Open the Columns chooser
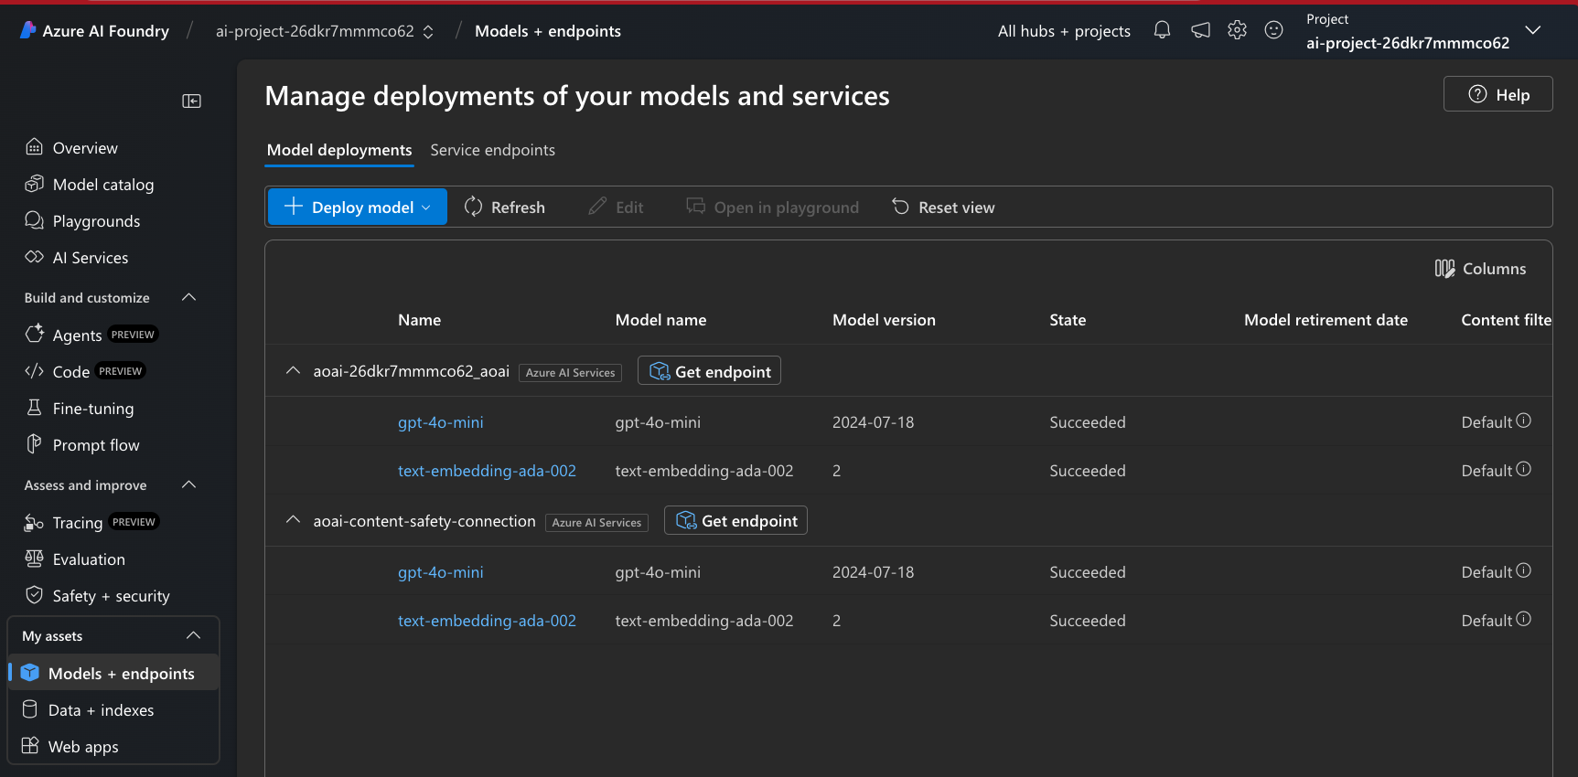The width and height of the screenshot is (1578, 777). (1480, 269)
